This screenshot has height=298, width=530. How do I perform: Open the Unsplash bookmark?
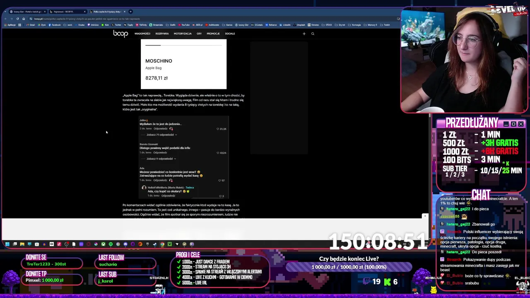(x=299, y=25)
